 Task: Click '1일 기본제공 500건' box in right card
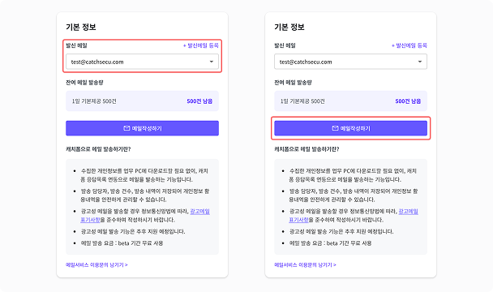tap(350, 101)
